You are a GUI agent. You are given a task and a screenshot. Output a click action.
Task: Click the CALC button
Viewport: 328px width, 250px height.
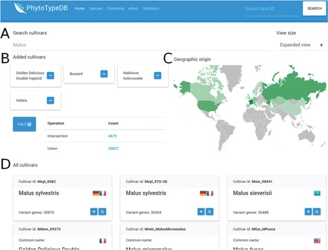pos(24,124)
